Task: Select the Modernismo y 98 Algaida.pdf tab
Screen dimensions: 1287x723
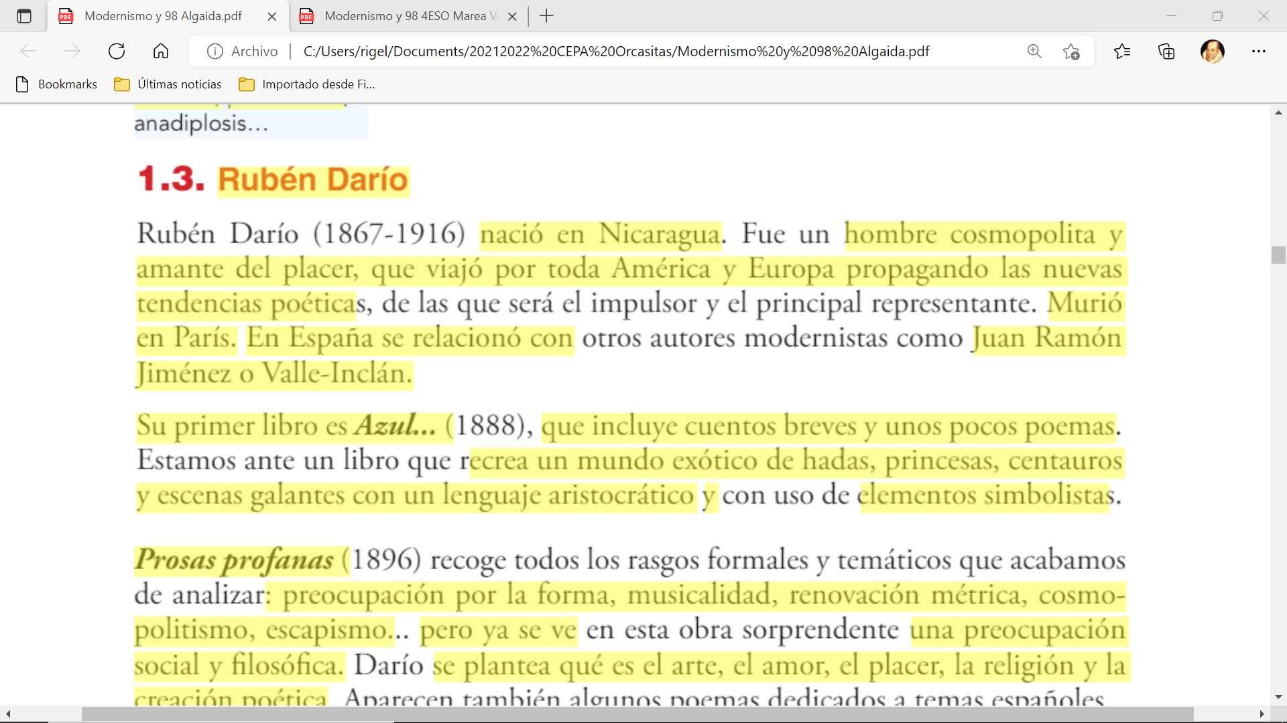Action: click(x=163, y=16)
